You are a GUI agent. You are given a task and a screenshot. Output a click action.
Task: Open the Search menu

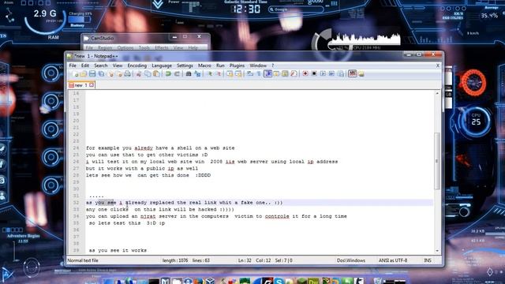click(x=101, y=65)
